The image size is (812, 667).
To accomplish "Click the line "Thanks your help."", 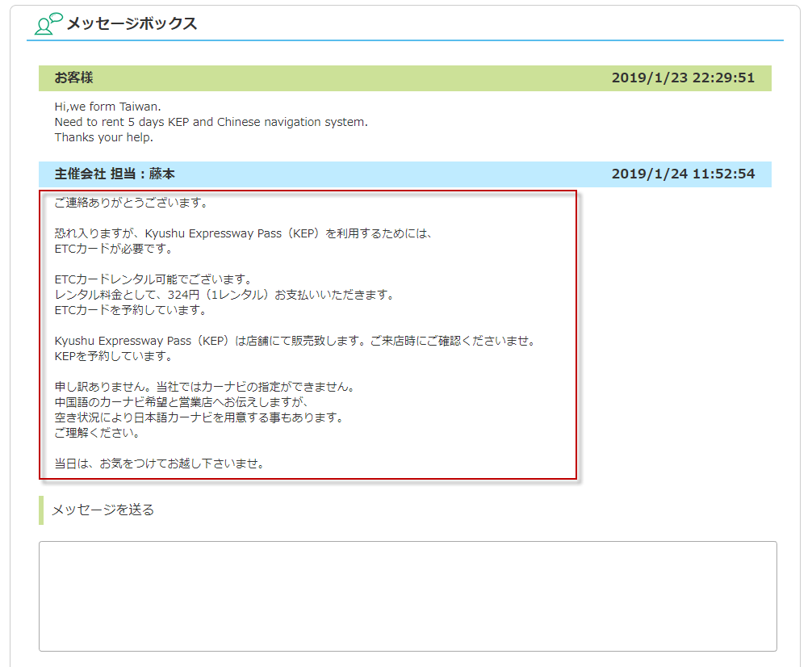I will tap(103, 137).
